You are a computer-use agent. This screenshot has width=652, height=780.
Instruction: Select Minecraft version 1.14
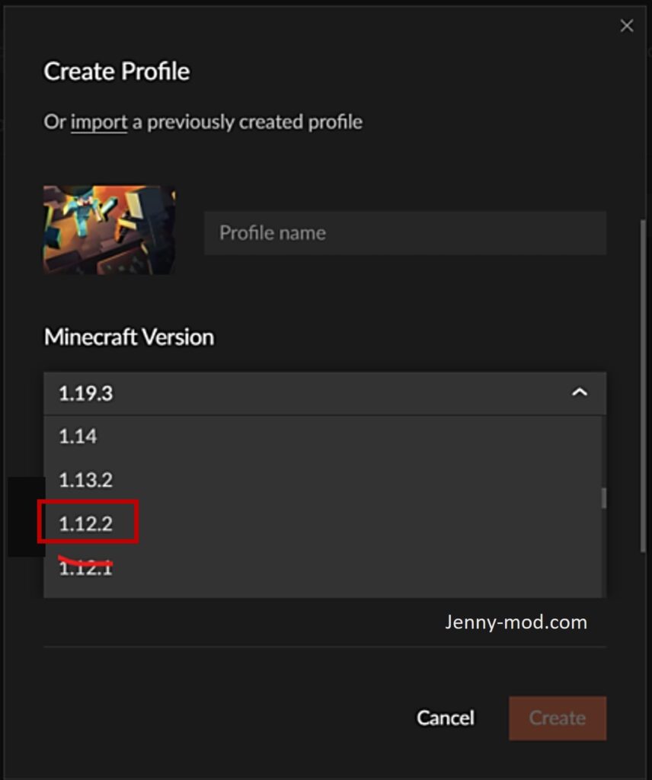coord(78,436)
